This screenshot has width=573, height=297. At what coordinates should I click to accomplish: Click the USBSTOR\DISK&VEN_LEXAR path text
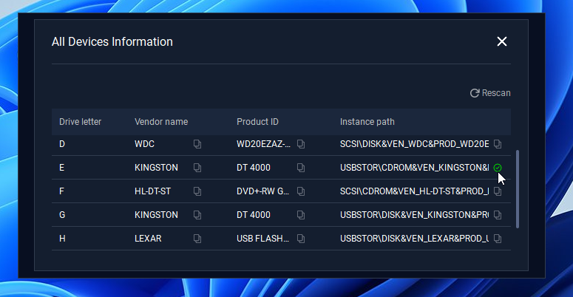coord(414,239)
